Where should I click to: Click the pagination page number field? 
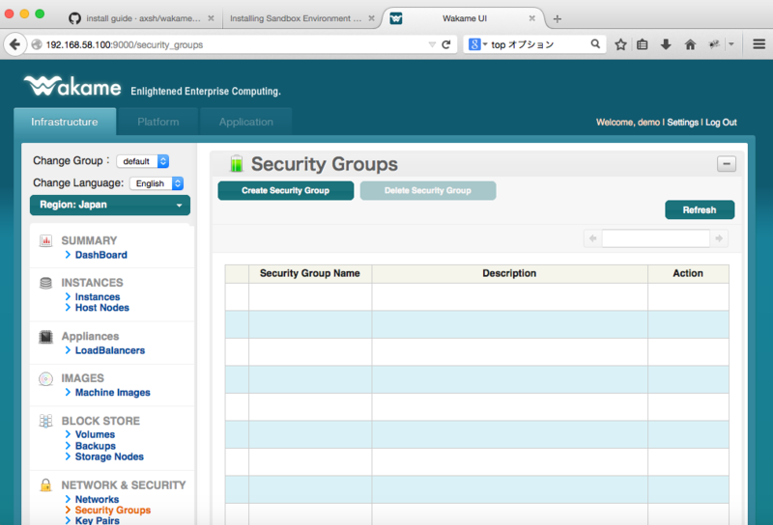pyautogui.click(x=656, y=238)
